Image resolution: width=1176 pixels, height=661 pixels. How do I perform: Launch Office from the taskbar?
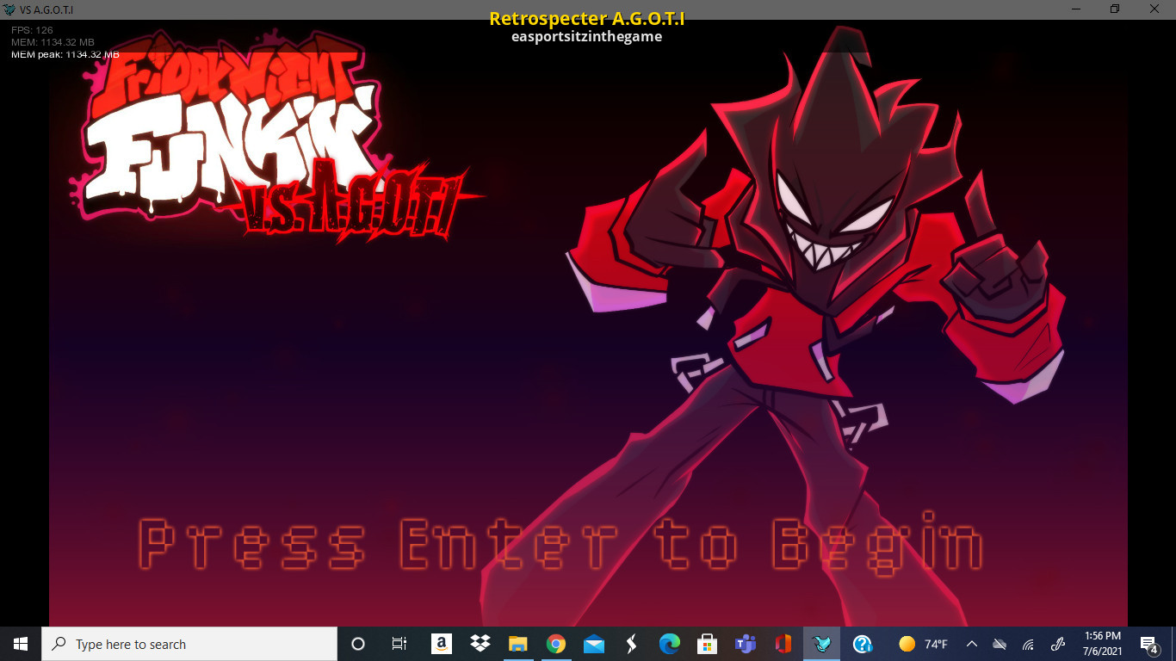[x=783, y=644]
